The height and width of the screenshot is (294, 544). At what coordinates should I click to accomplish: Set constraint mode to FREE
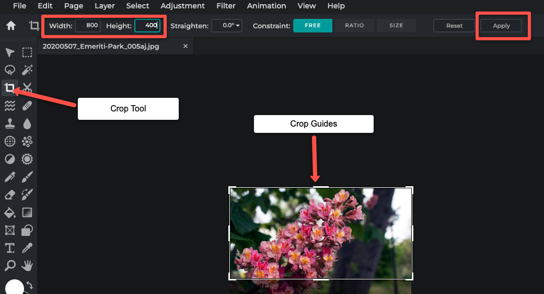pos(312,26)
